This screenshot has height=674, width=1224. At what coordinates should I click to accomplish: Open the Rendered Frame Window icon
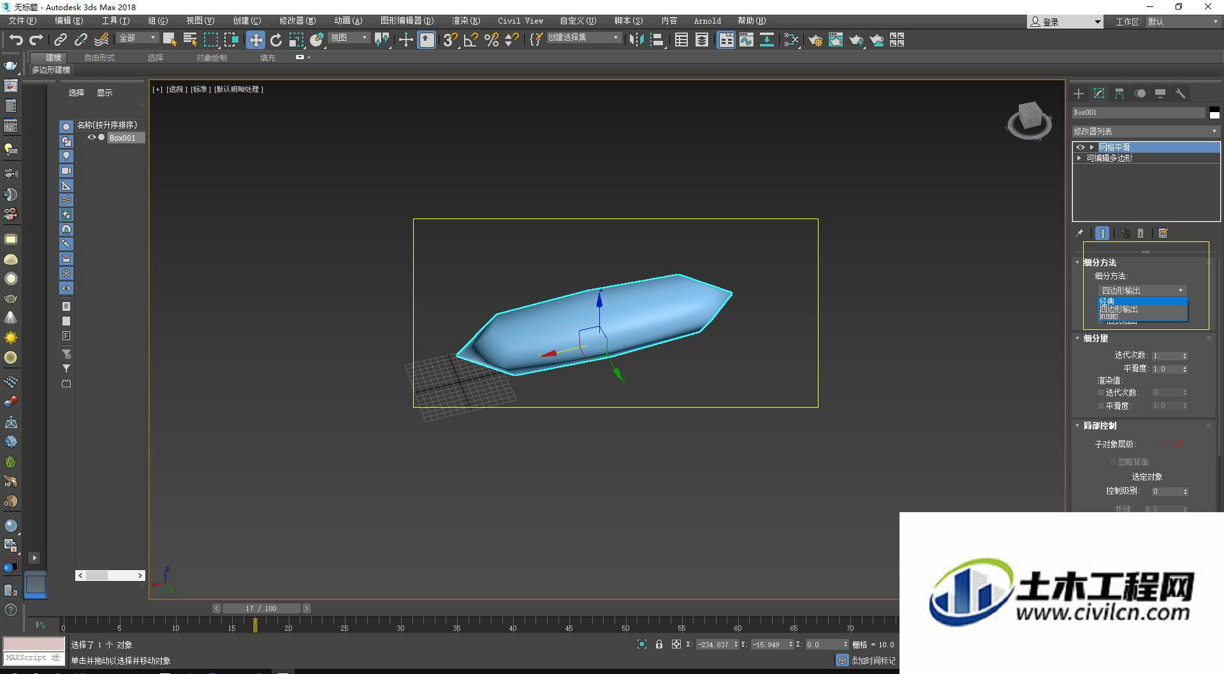click(x=836, y=39)
